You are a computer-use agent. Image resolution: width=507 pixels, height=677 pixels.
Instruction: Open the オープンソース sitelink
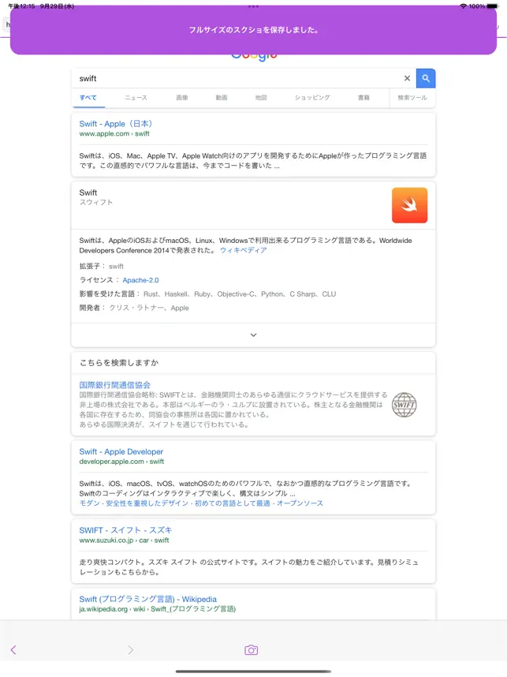(300, 503)
